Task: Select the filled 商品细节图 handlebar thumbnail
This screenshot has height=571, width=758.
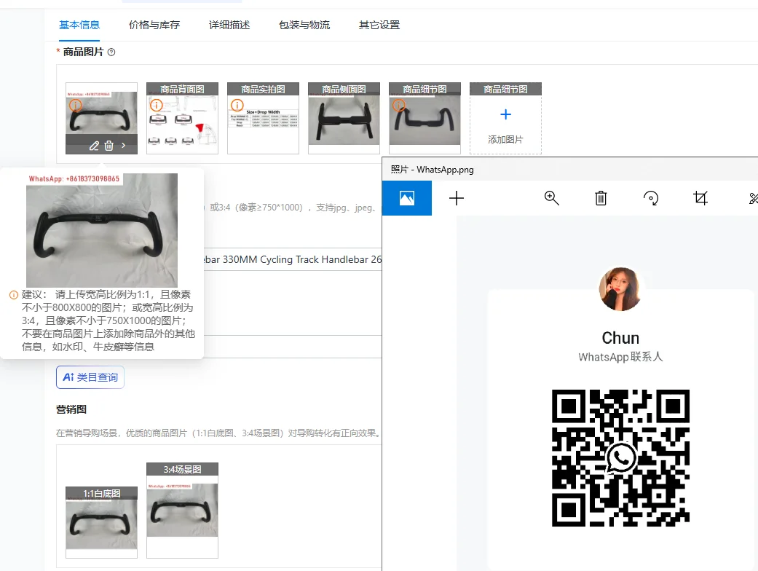Action: coord(425,119)
